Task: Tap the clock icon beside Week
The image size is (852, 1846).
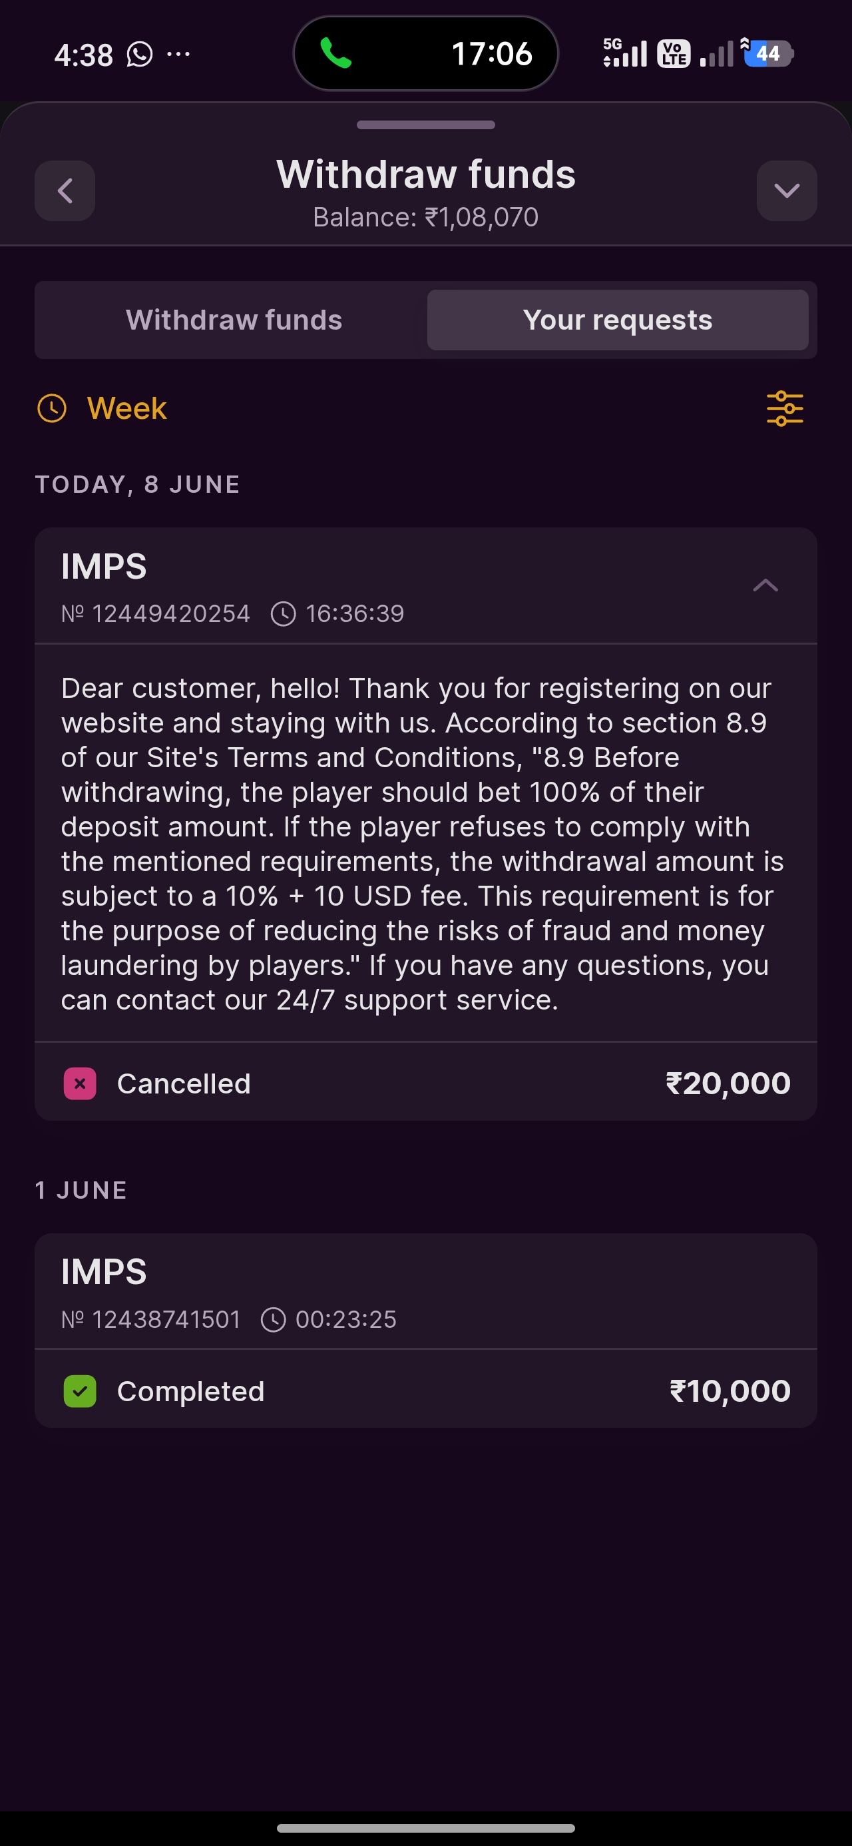Action: (x=52, y=408)
